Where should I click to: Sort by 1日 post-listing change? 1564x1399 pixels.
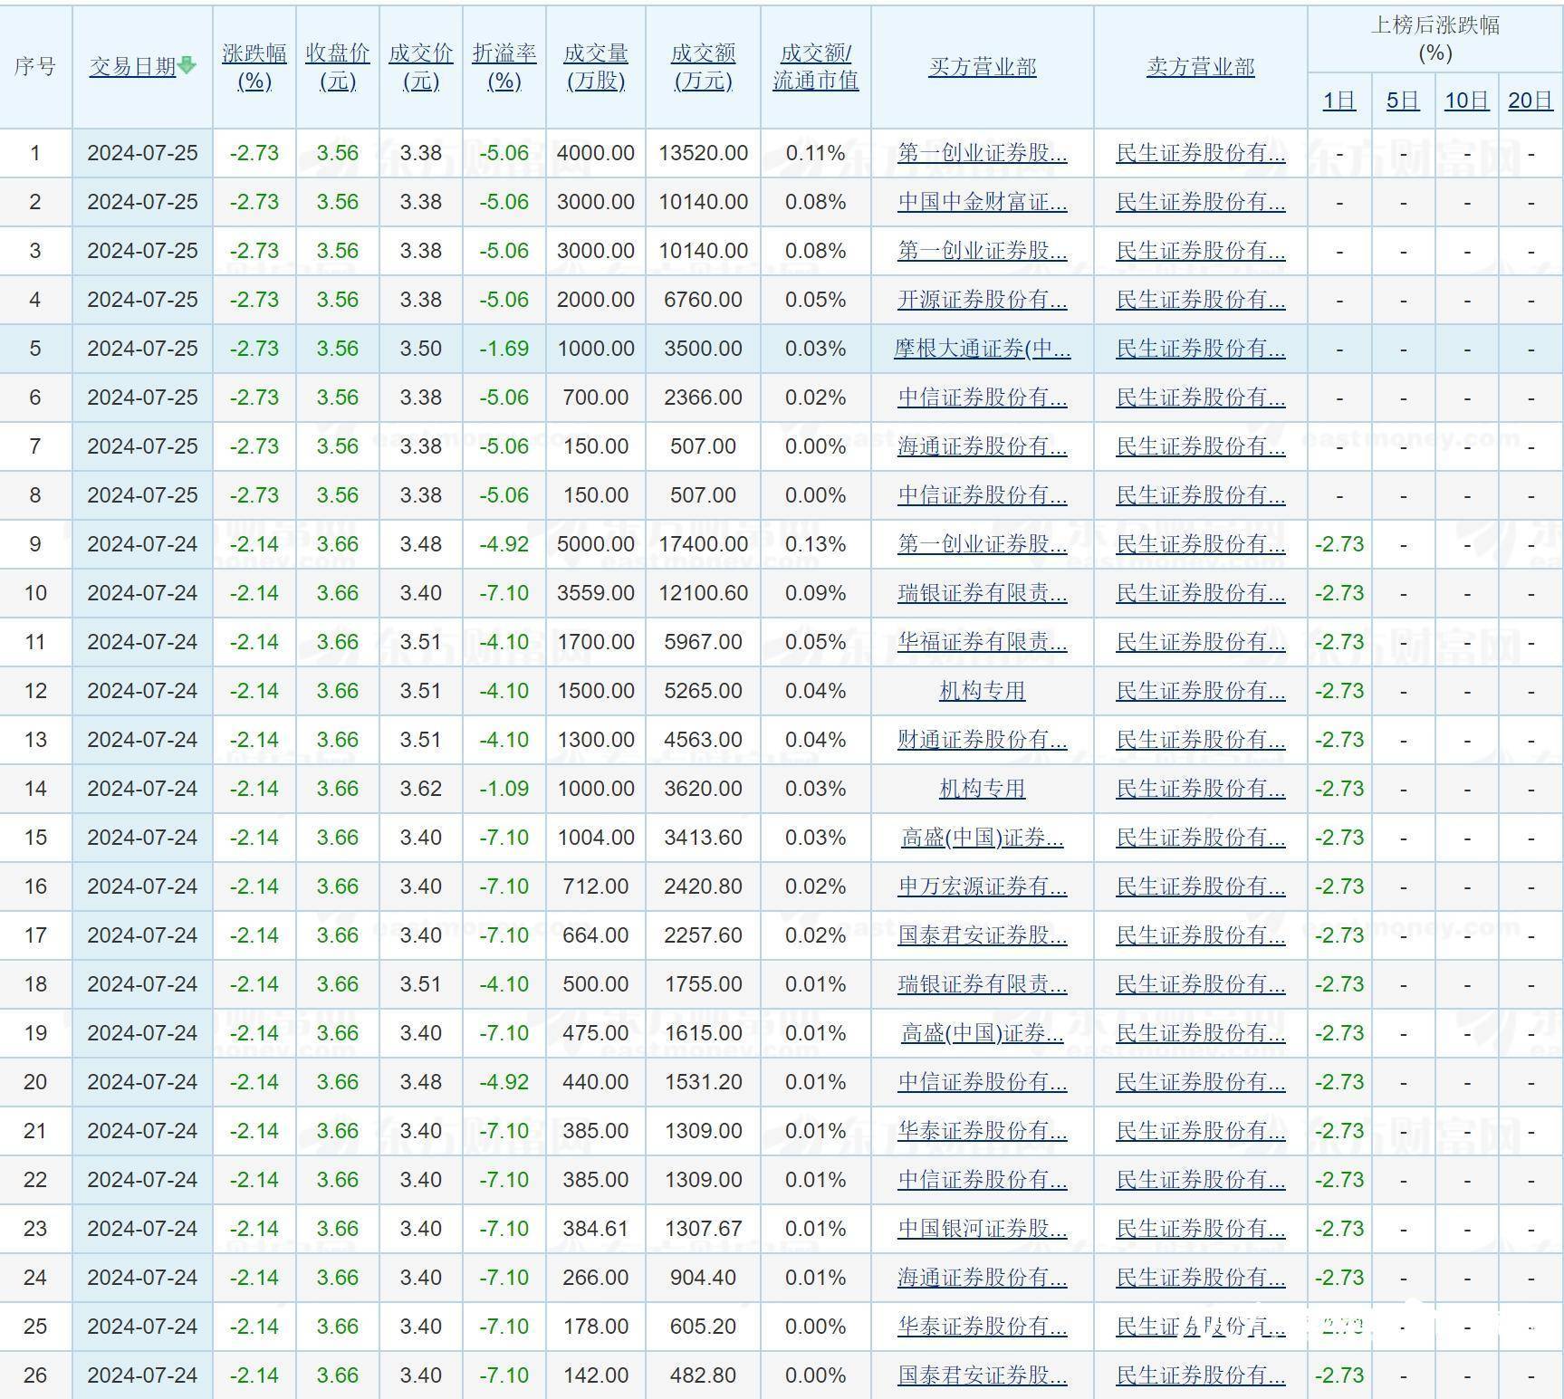pos(1339,101)
